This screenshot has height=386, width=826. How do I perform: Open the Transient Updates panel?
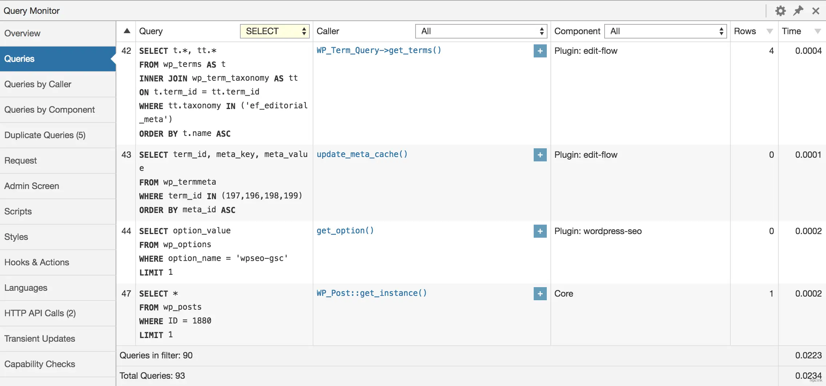coord(39,338)
